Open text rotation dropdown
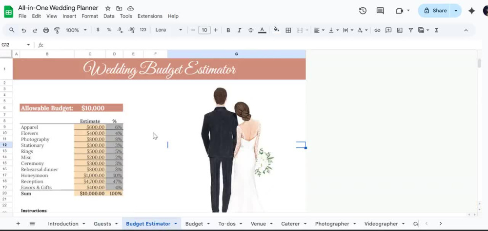The image size is (488, 231). [x=362, y=30]
